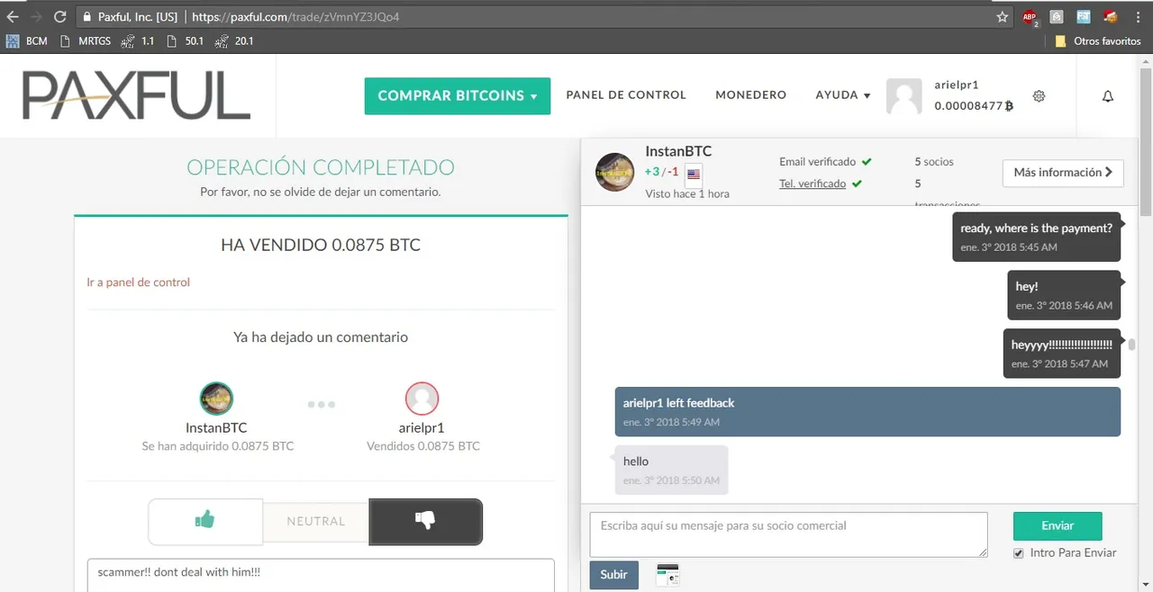Click the Ir a panel de control link

coord(139,283)
